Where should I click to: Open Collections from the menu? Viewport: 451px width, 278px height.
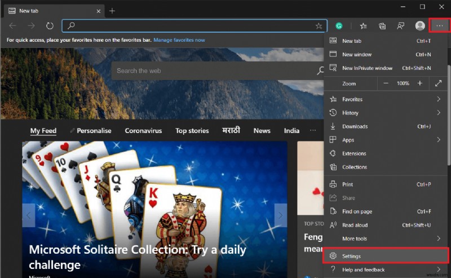[x=386, y=167]
